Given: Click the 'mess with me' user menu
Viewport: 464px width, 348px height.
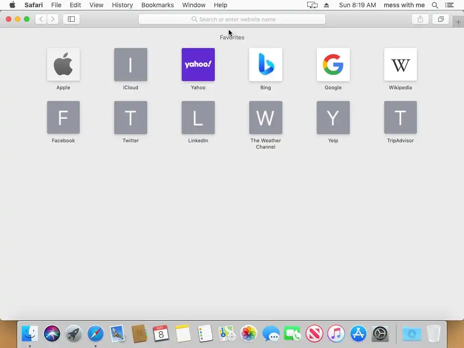Looking at the screenshot, I should tap(404, 5).
